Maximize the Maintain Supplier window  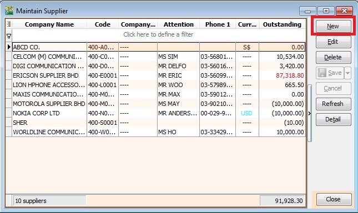click(326, 11)
